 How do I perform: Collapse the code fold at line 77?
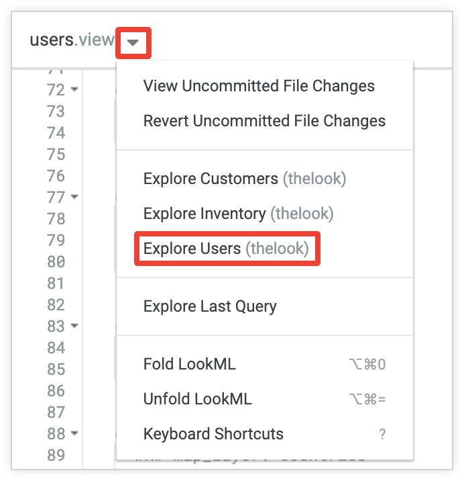[x=74, y=197]
